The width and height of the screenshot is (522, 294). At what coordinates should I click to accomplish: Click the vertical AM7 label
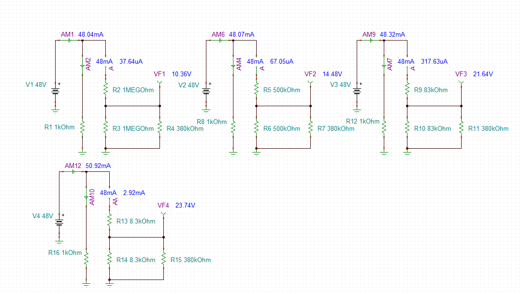(390, 65)
